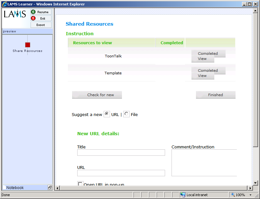
Task: Select the URL radio button
Action: tap(107, 114)
